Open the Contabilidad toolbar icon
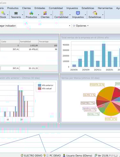The image size is (120, 157). point(61,13)
